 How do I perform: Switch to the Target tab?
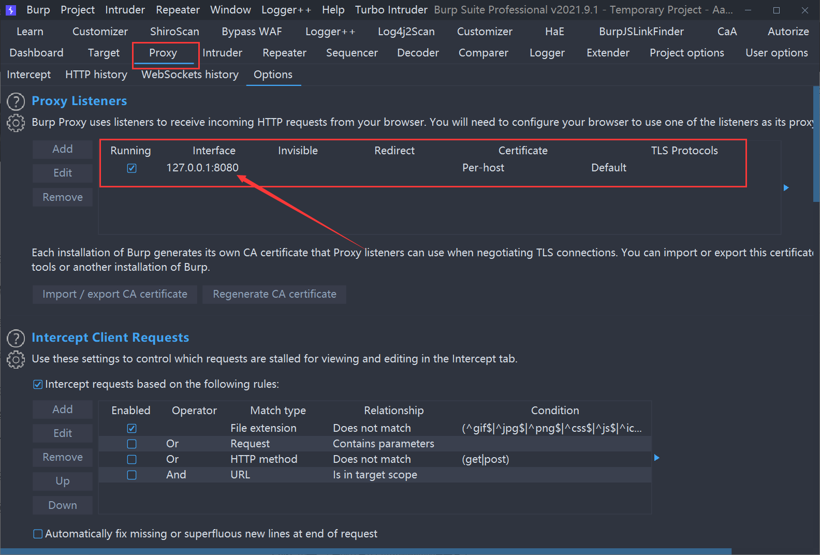tap(104, 53)
